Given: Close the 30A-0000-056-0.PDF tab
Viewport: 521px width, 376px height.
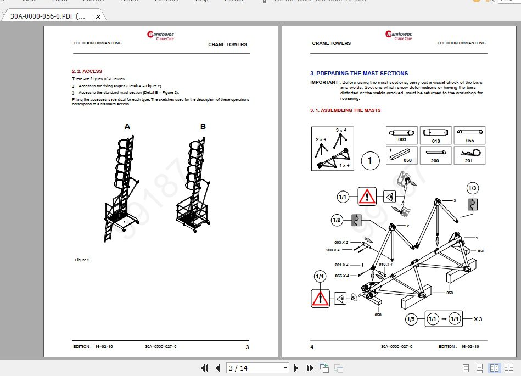Looking at the screenshot, I should click(98, 16).
